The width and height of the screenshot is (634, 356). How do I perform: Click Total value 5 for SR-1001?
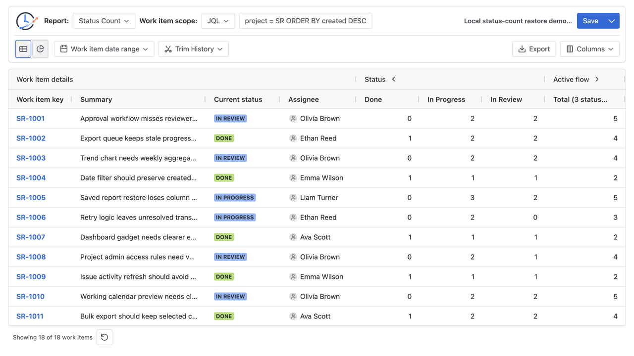tap(615, 118)
